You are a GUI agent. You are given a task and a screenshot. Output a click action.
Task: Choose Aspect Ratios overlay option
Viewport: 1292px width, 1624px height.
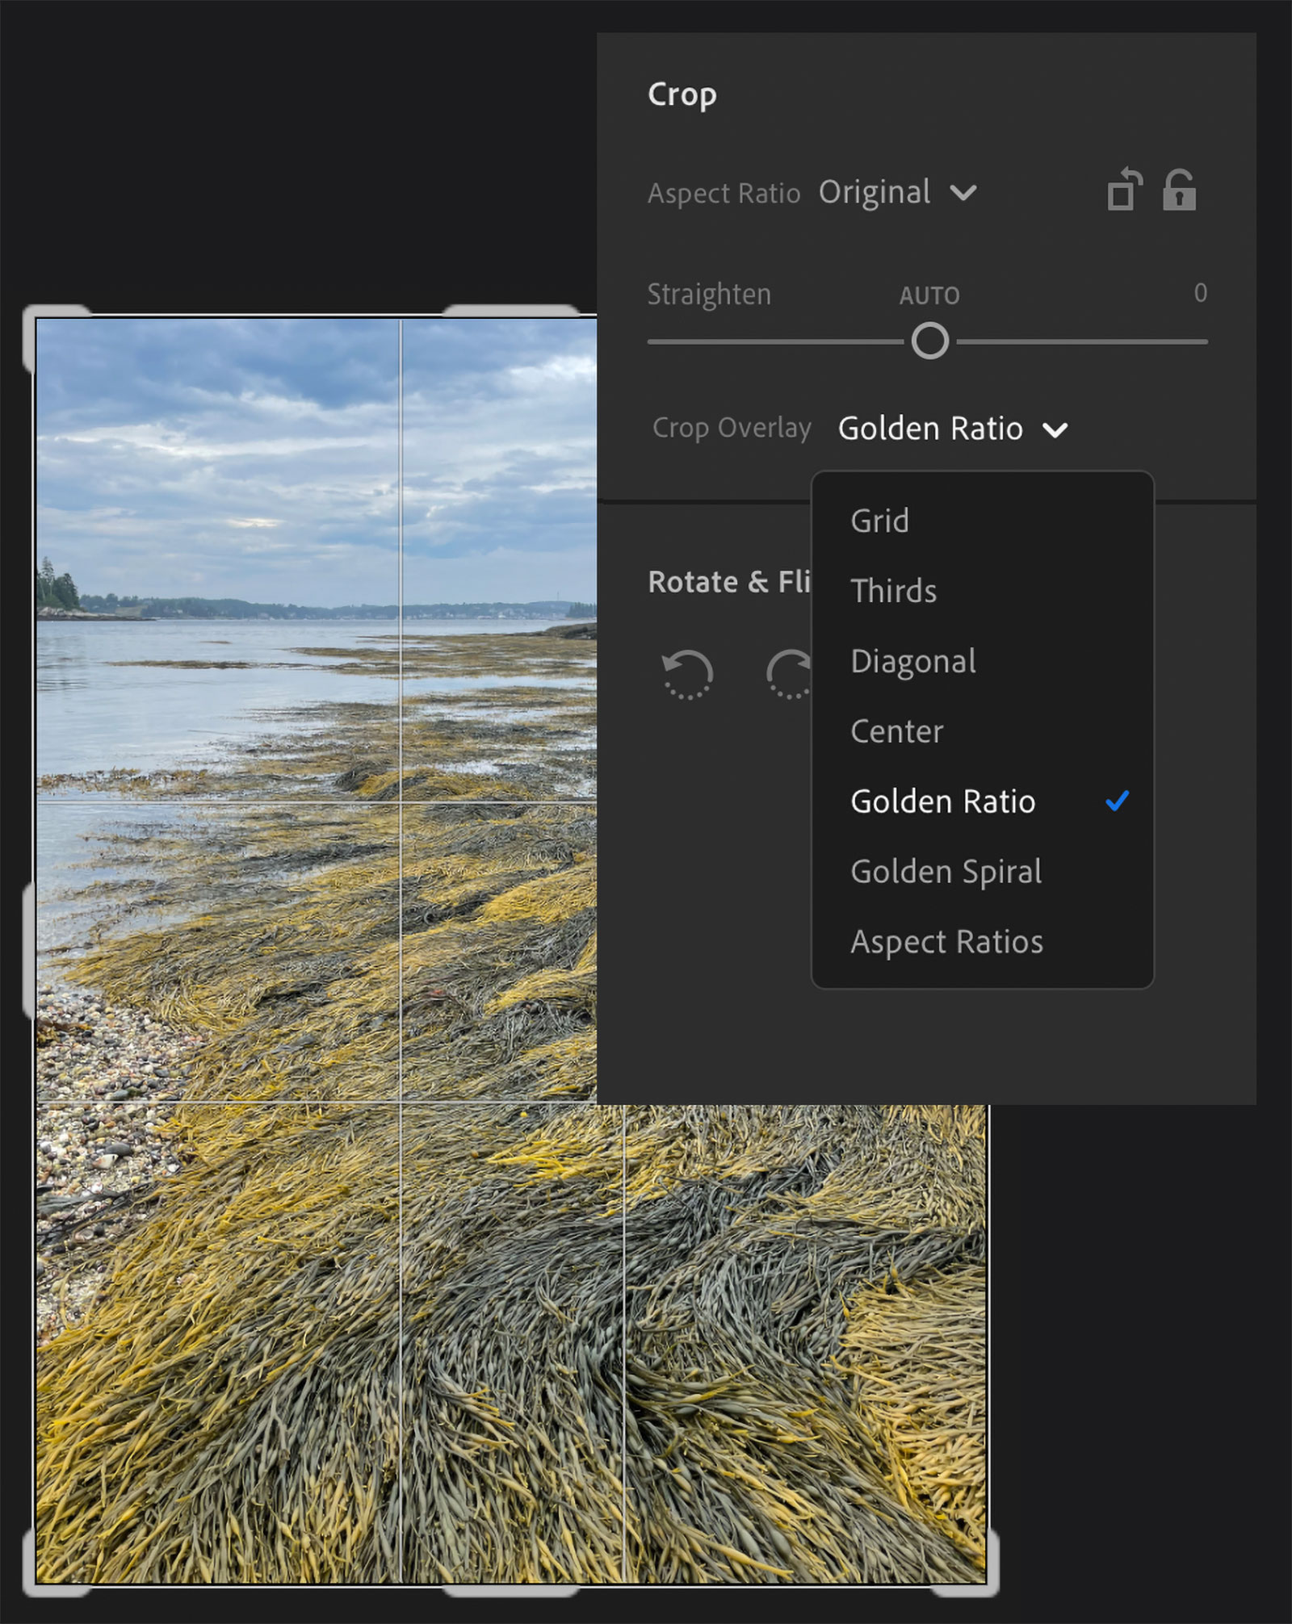tap(946, 942)
